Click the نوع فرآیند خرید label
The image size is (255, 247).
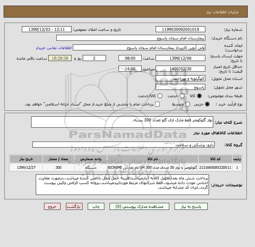[229, 104]
